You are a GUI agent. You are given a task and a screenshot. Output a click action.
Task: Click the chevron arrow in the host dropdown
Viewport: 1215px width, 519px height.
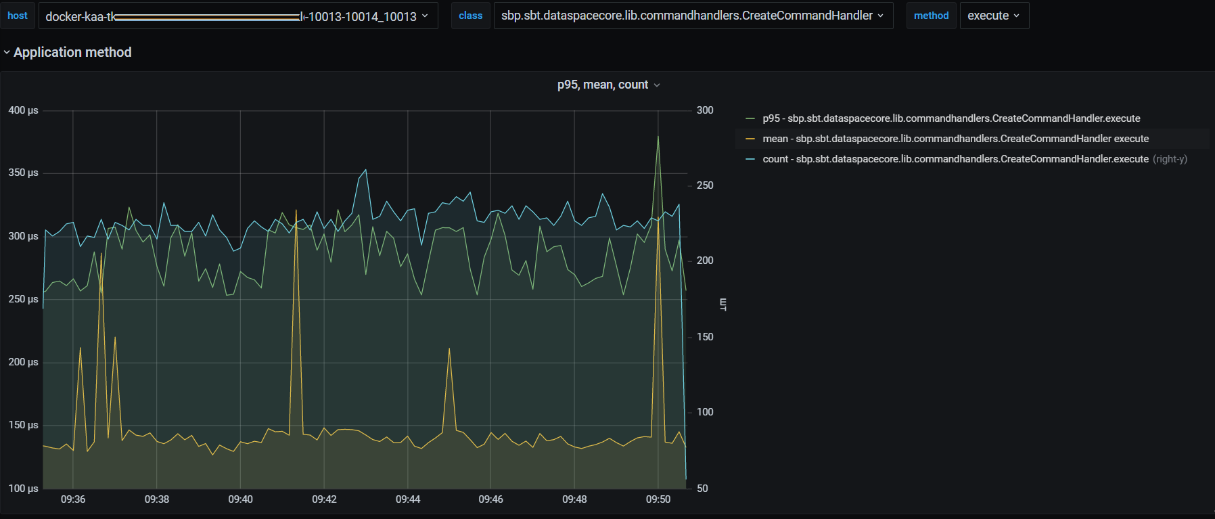click(x=425, y=16)
